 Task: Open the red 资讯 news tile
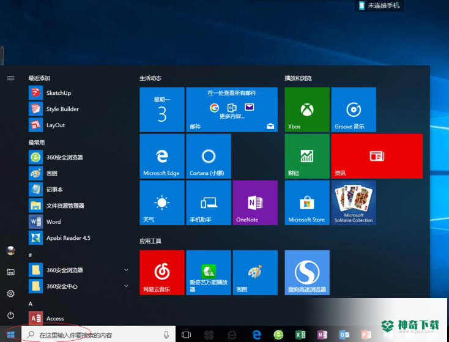pyautogui.click(x=377, y=157)
